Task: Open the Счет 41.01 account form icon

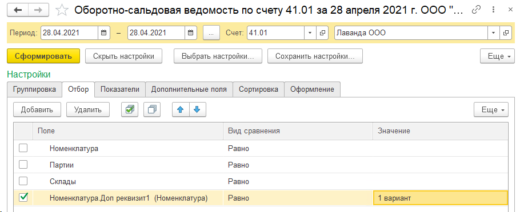Action: pos(322,33)
